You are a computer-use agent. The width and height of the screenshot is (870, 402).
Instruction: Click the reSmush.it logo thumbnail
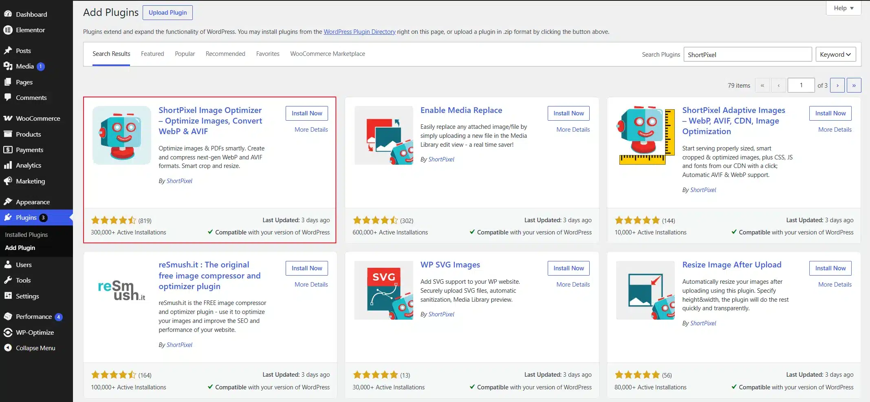pyautogui.click(x=122, y=290)
